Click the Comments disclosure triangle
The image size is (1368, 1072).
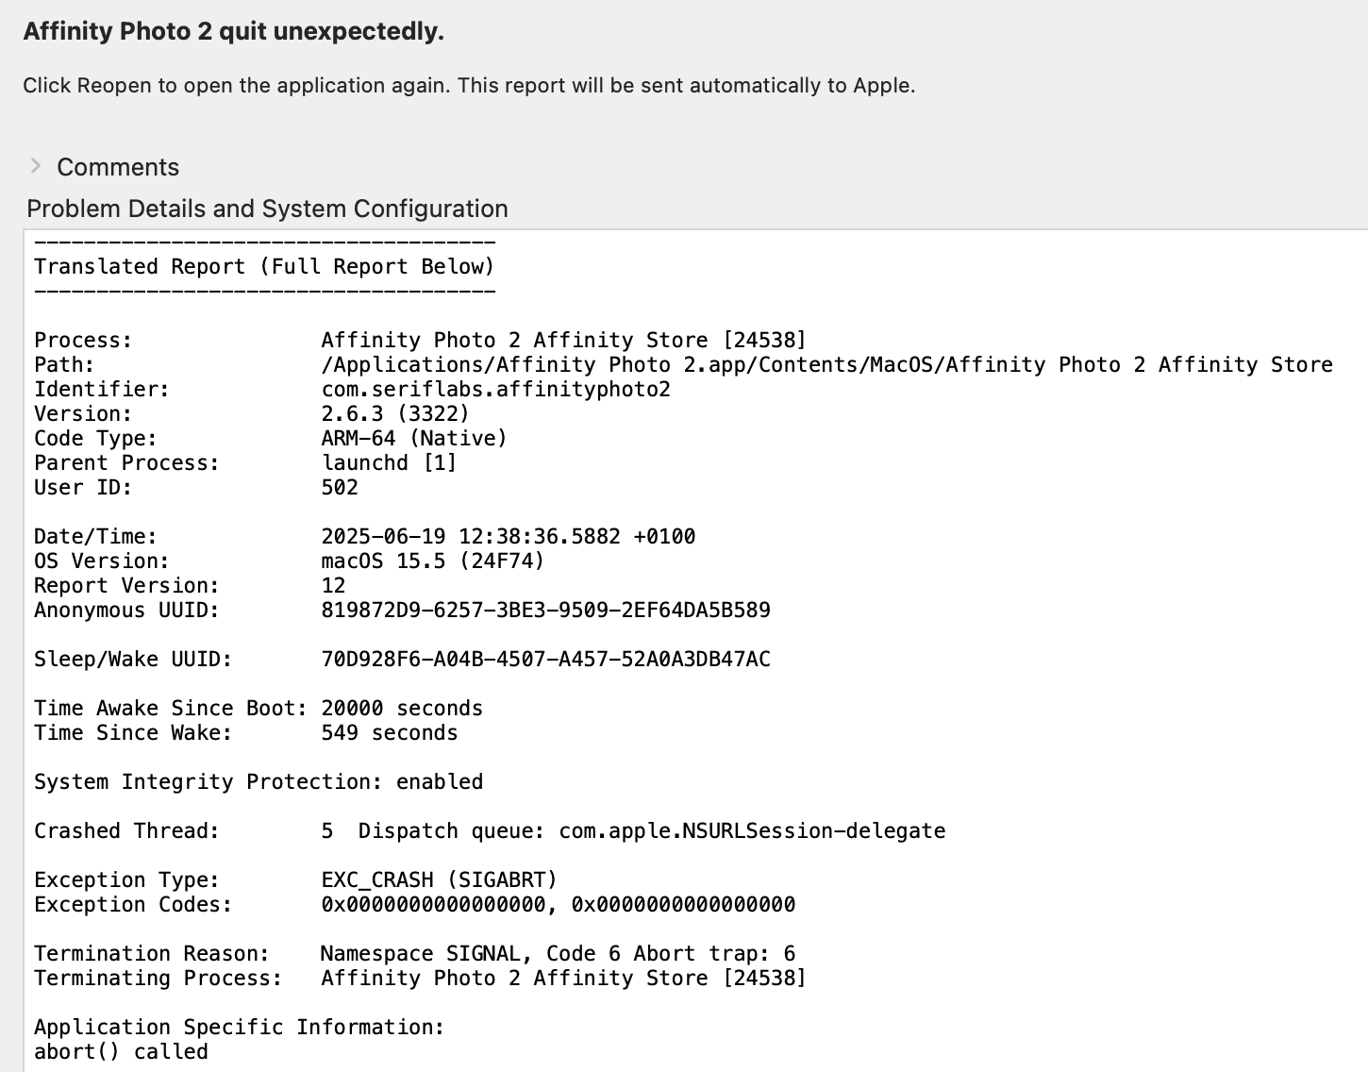(36, 165)
